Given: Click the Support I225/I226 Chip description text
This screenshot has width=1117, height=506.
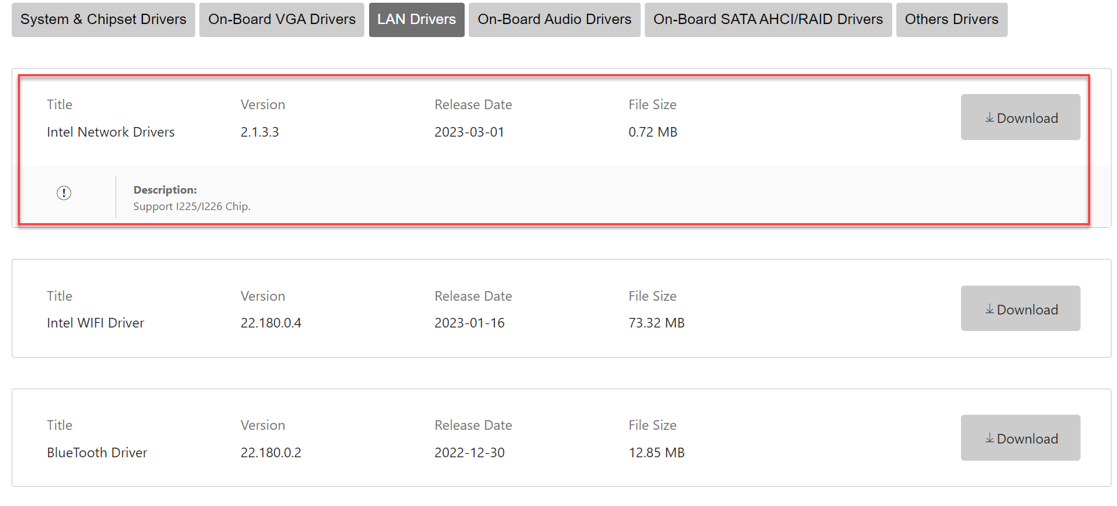Looking at the screenshot, I should (x=192, y=207).
